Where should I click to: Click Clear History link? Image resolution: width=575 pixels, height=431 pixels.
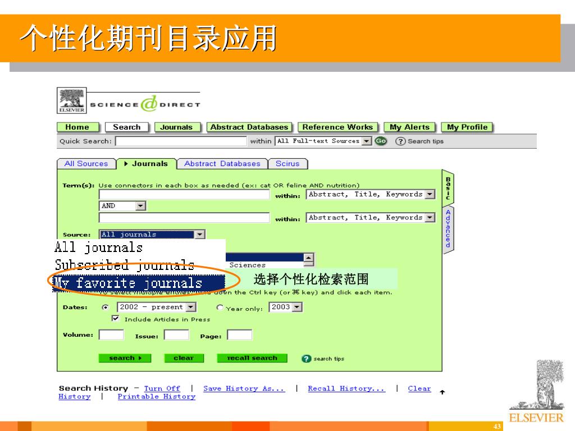419,388
